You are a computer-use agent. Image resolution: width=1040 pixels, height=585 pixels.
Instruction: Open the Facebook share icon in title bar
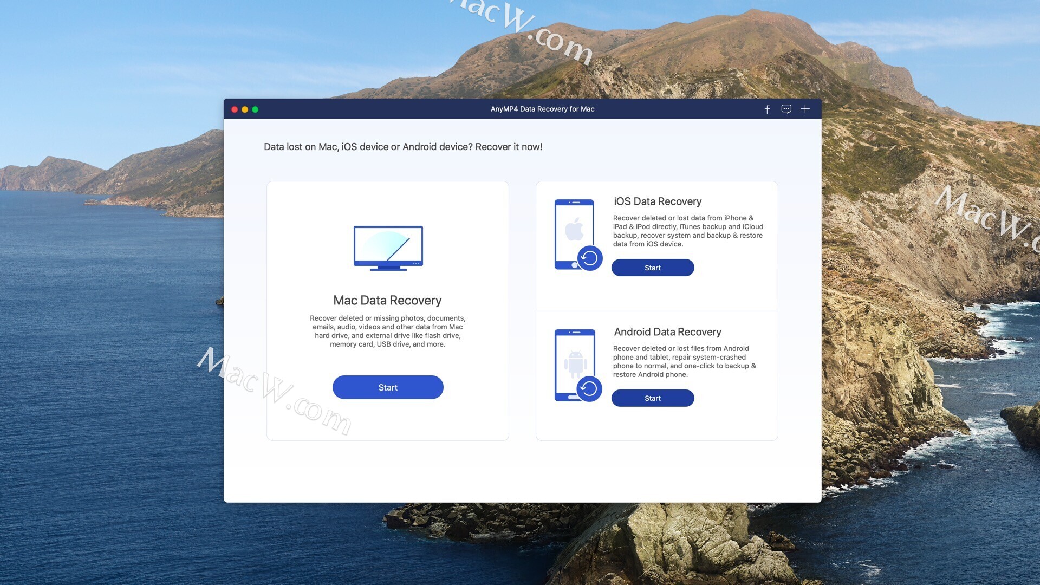click(x=767, y=109)
